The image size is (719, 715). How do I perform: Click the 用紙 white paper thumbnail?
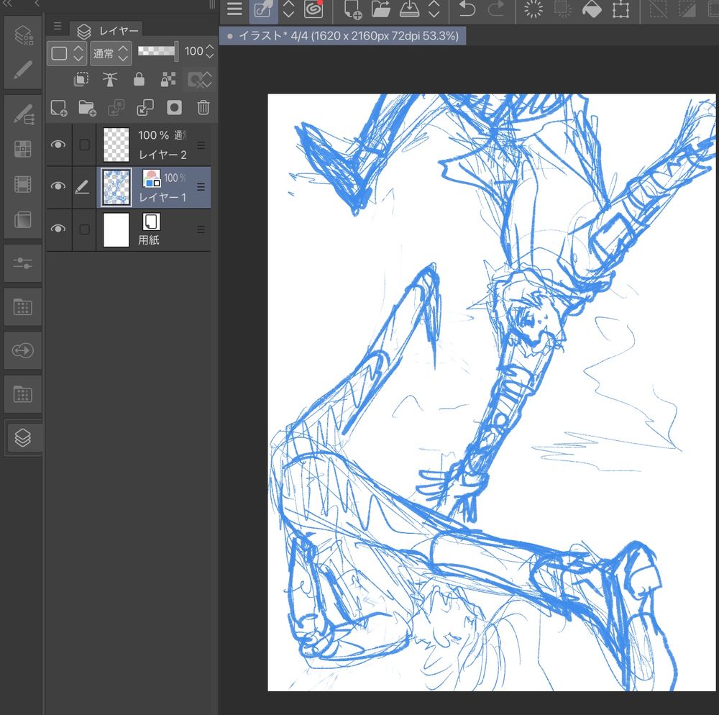(x=116, y=229)
